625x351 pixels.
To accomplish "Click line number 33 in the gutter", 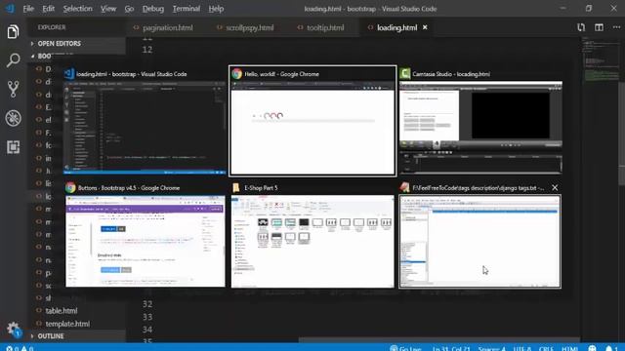I will pos(147,317).
